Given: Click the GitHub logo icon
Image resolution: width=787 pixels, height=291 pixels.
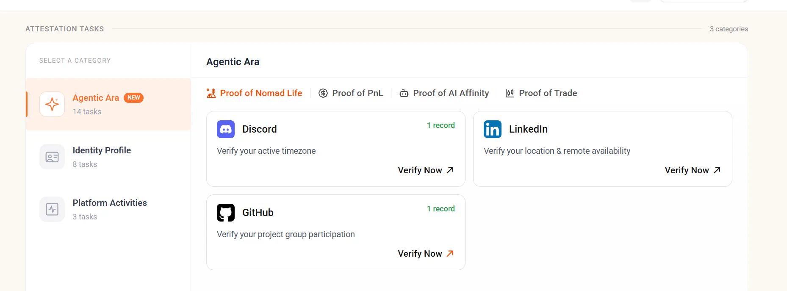Looking at the screenshot, I should [x=226, y=213].
